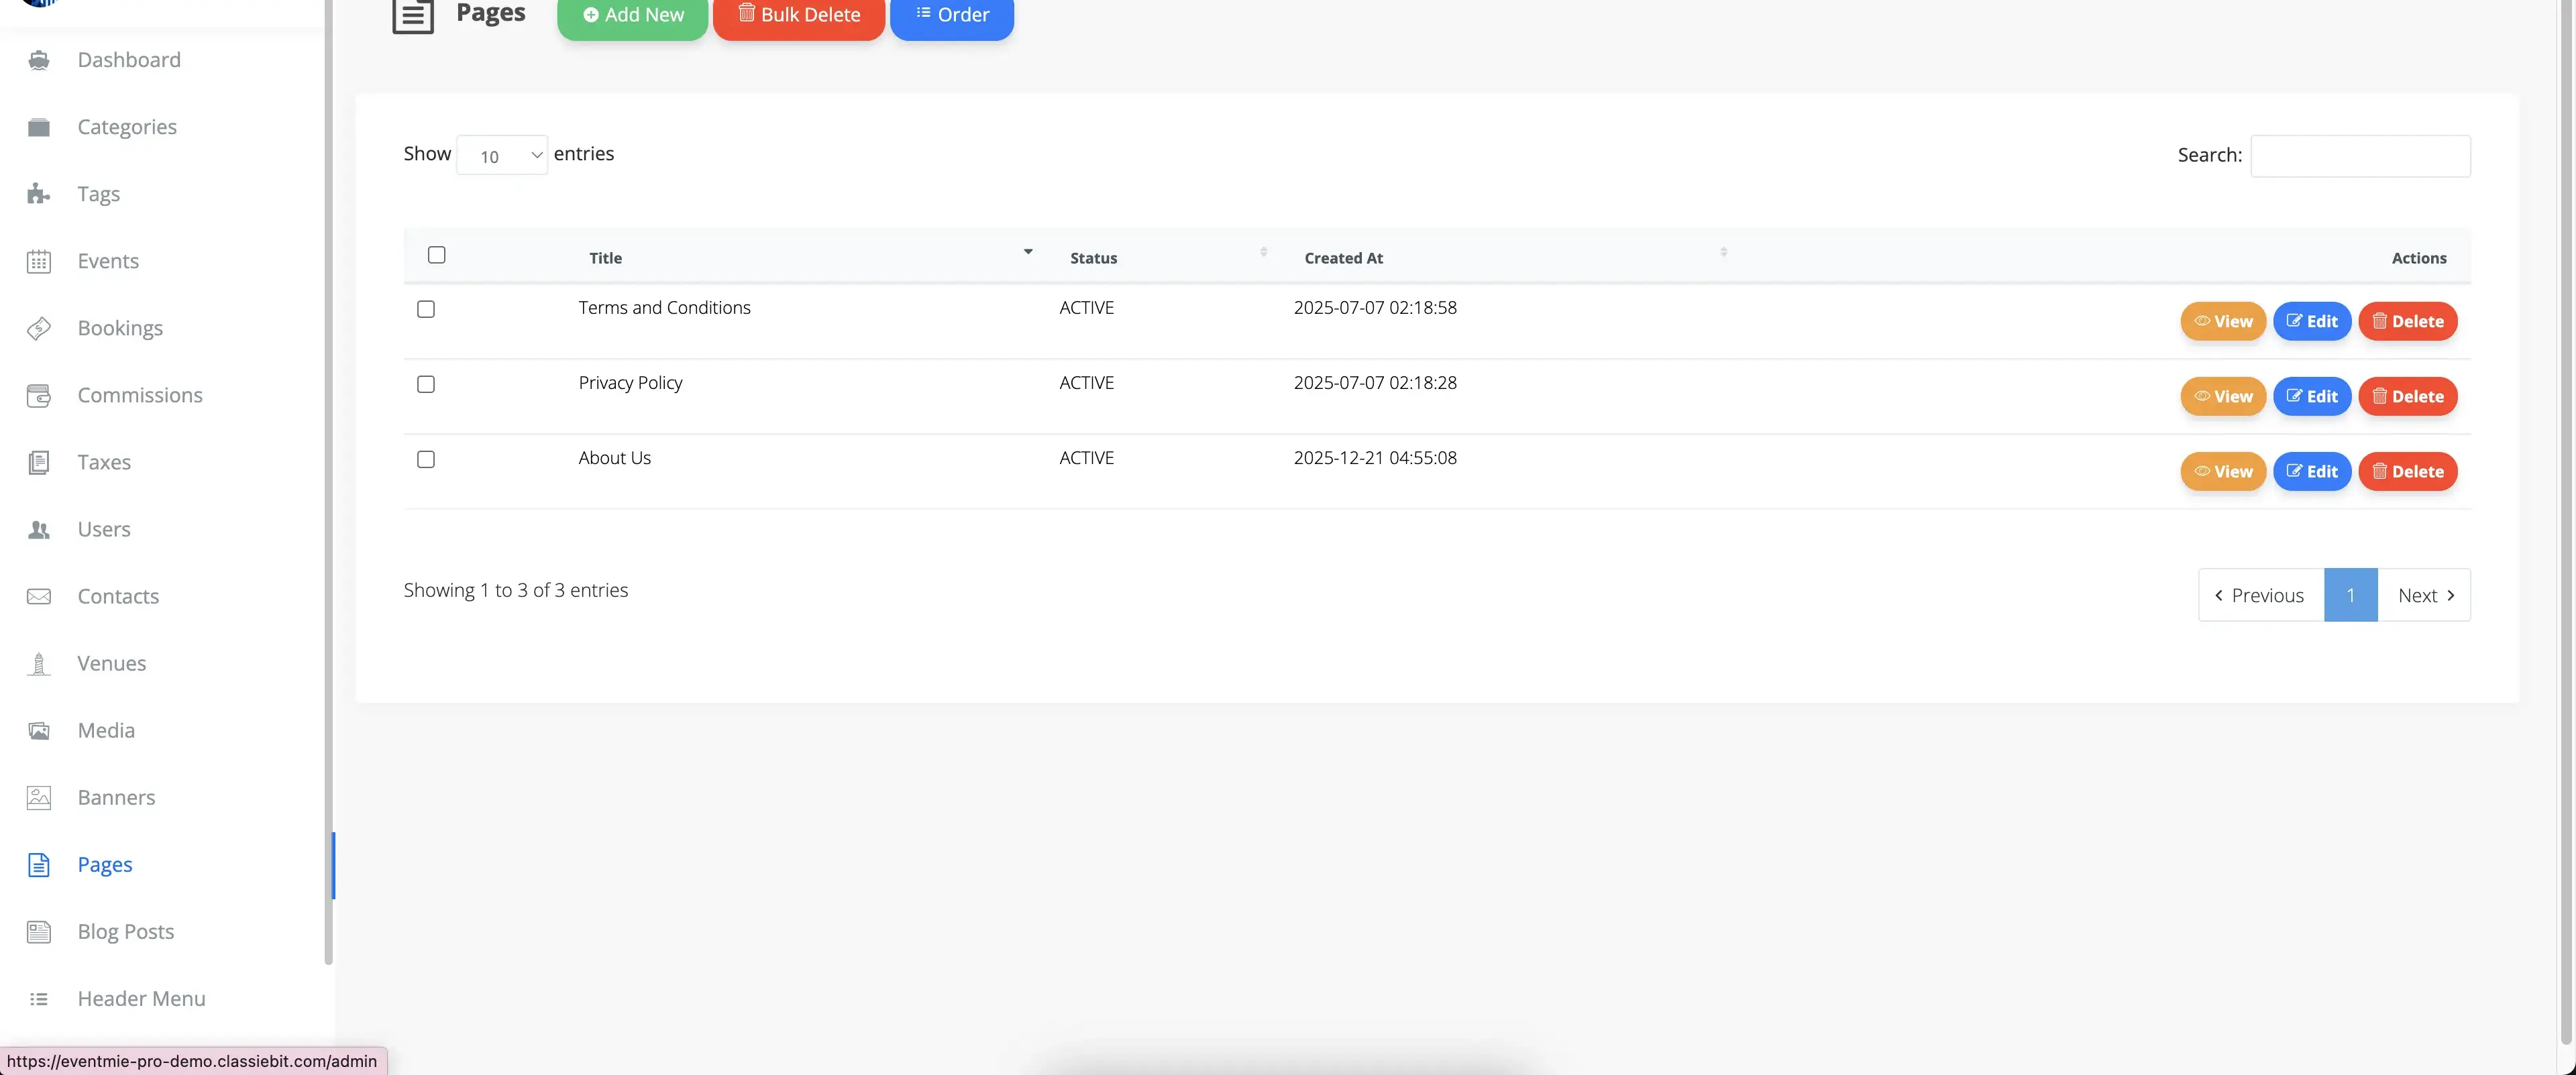This screenshot has height=1075, width=2576.
Task: Click the Contacts envelope icon
Action: coord(38,596)
